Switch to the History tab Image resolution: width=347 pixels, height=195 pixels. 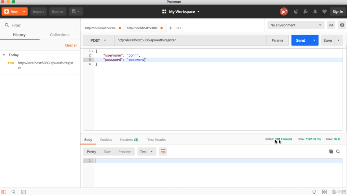pos(19,35)
